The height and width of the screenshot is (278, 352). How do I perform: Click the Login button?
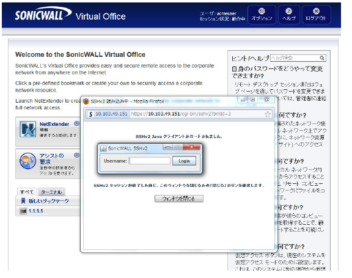pyautogui.click(x=184, y=161)
